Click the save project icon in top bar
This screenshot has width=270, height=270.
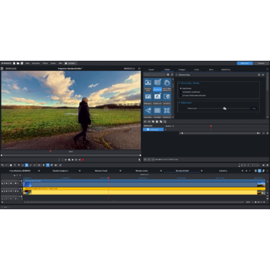tap(22, 63)
